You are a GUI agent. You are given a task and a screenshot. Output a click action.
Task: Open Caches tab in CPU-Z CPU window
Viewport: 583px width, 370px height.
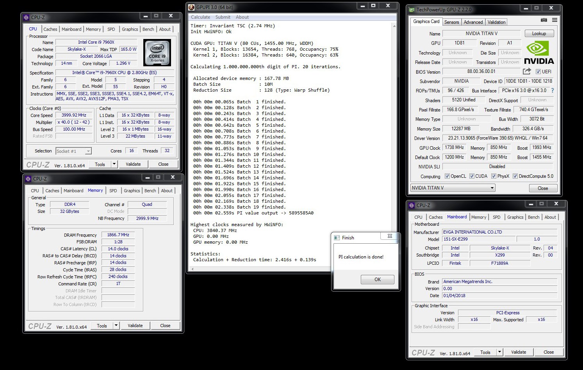coord(50,29)
